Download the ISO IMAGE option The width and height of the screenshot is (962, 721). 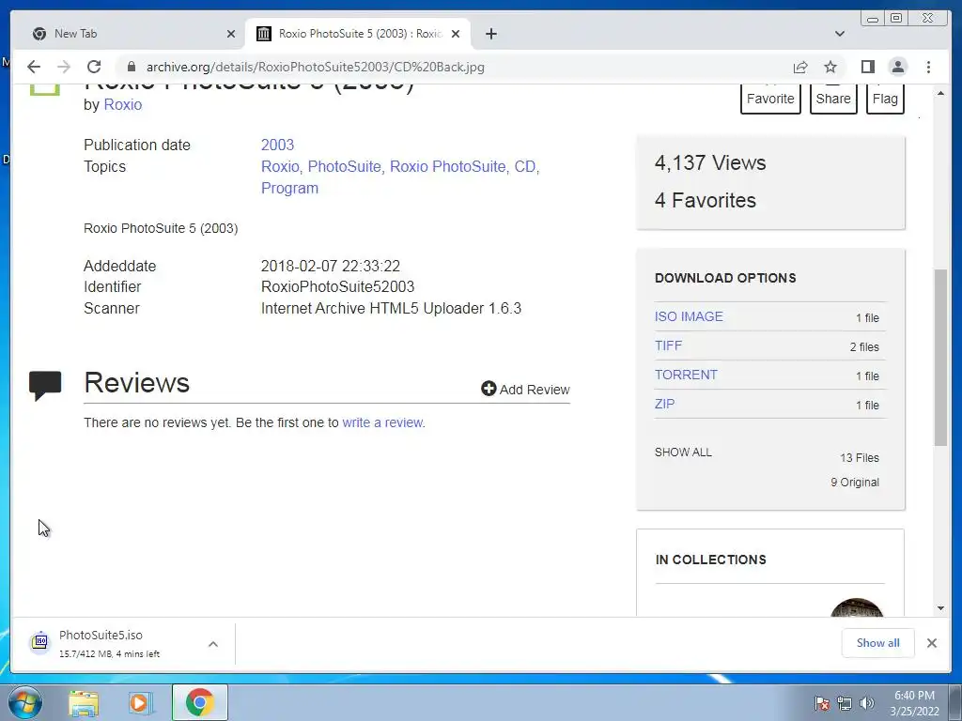click(689, 316)
